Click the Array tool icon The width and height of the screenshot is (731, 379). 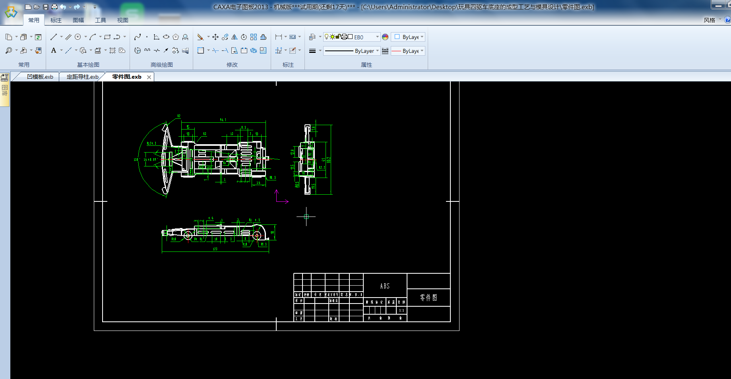pos(254,37)
